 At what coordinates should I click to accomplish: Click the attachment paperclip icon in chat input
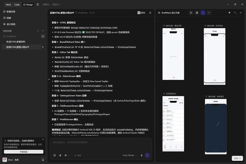coord(60,155)
